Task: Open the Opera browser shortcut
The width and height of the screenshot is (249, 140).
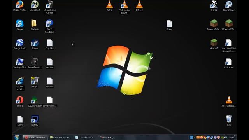Action: (x=20, y=101)
